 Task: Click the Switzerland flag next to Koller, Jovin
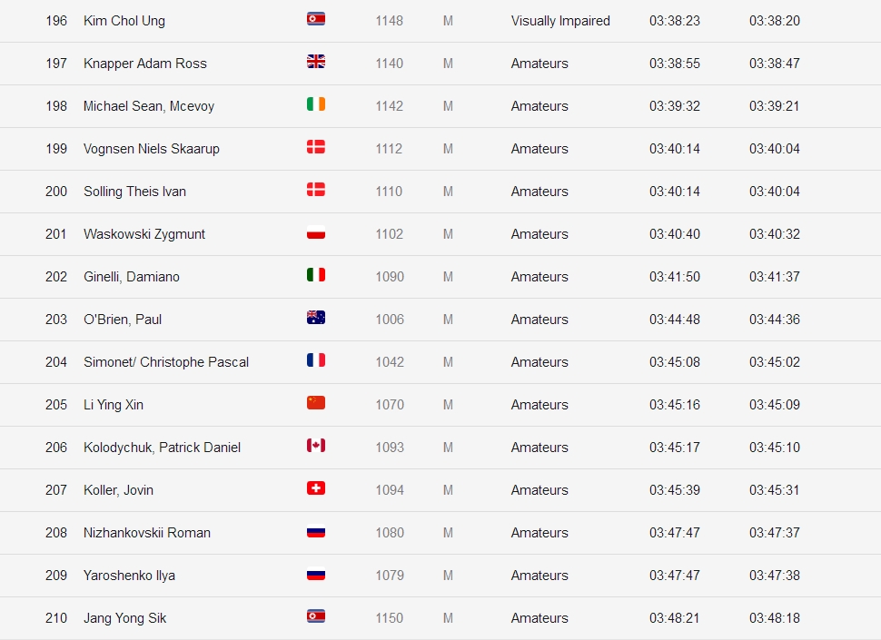point(316,488)
